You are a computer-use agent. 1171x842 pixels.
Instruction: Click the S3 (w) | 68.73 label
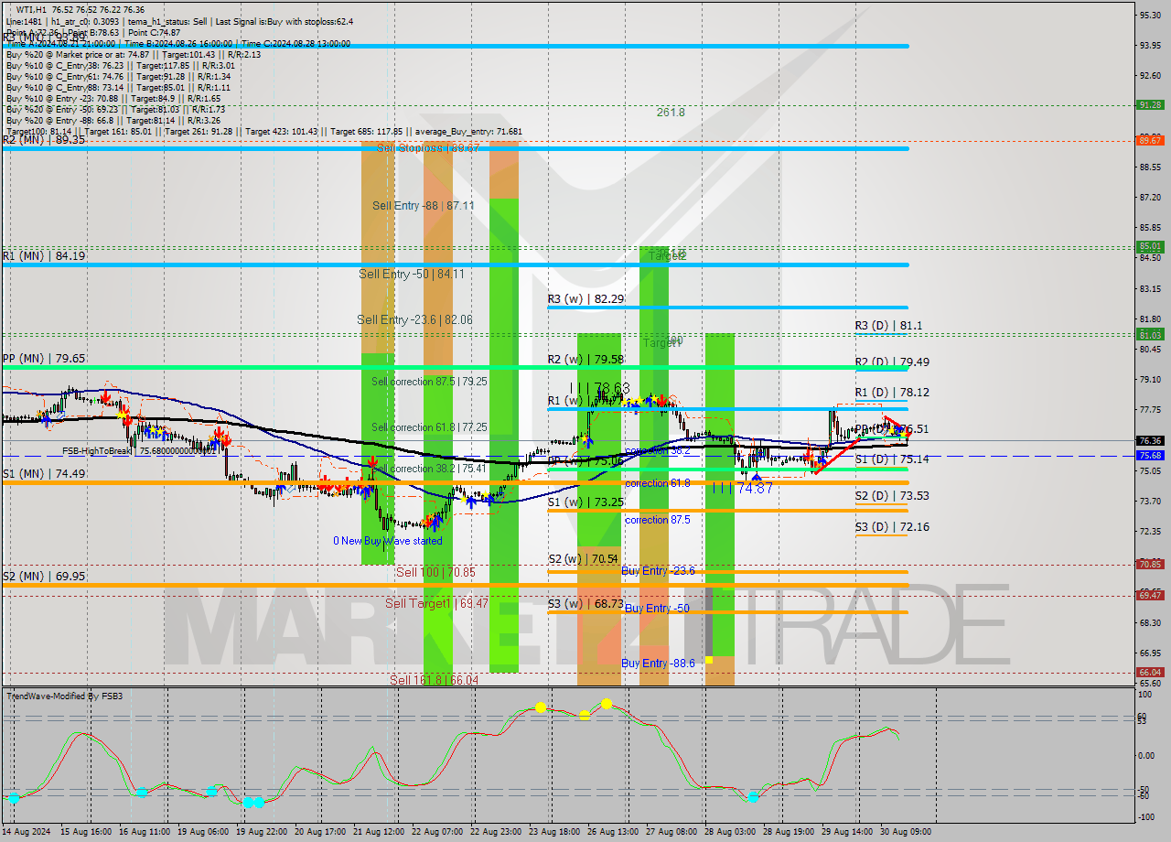585,604
